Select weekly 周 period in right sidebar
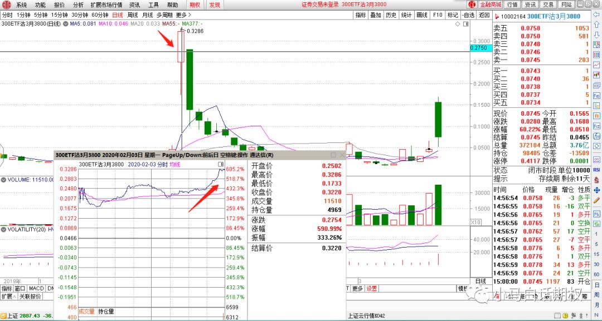Image resolution: width=602 pixels, height=321 pixels. [x=596, y=295]
